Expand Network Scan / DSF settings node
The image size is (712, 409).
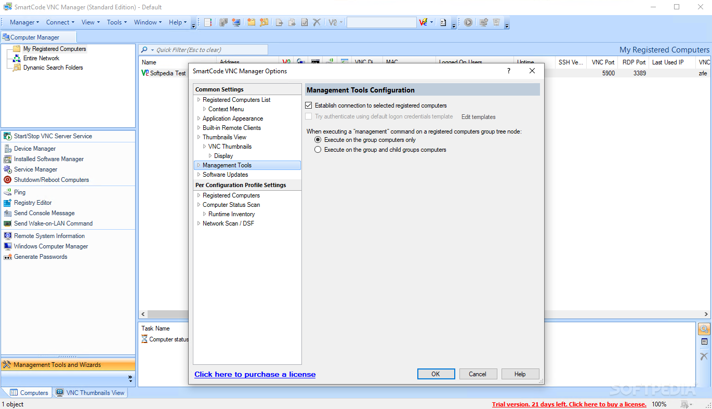[x=199, y=223]
